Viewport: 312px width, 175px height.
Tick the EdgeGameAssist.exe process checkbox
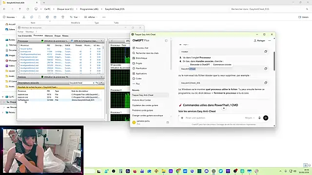(x=19, y=57)
